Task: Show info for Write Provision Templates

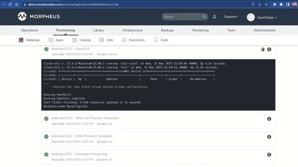Action: pos(269,137)
